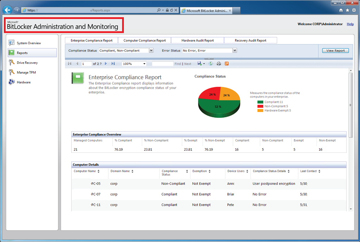Click the Drive Recovery keys icon
The height and width of the screenshot is (242, 360).
[12, 62]
